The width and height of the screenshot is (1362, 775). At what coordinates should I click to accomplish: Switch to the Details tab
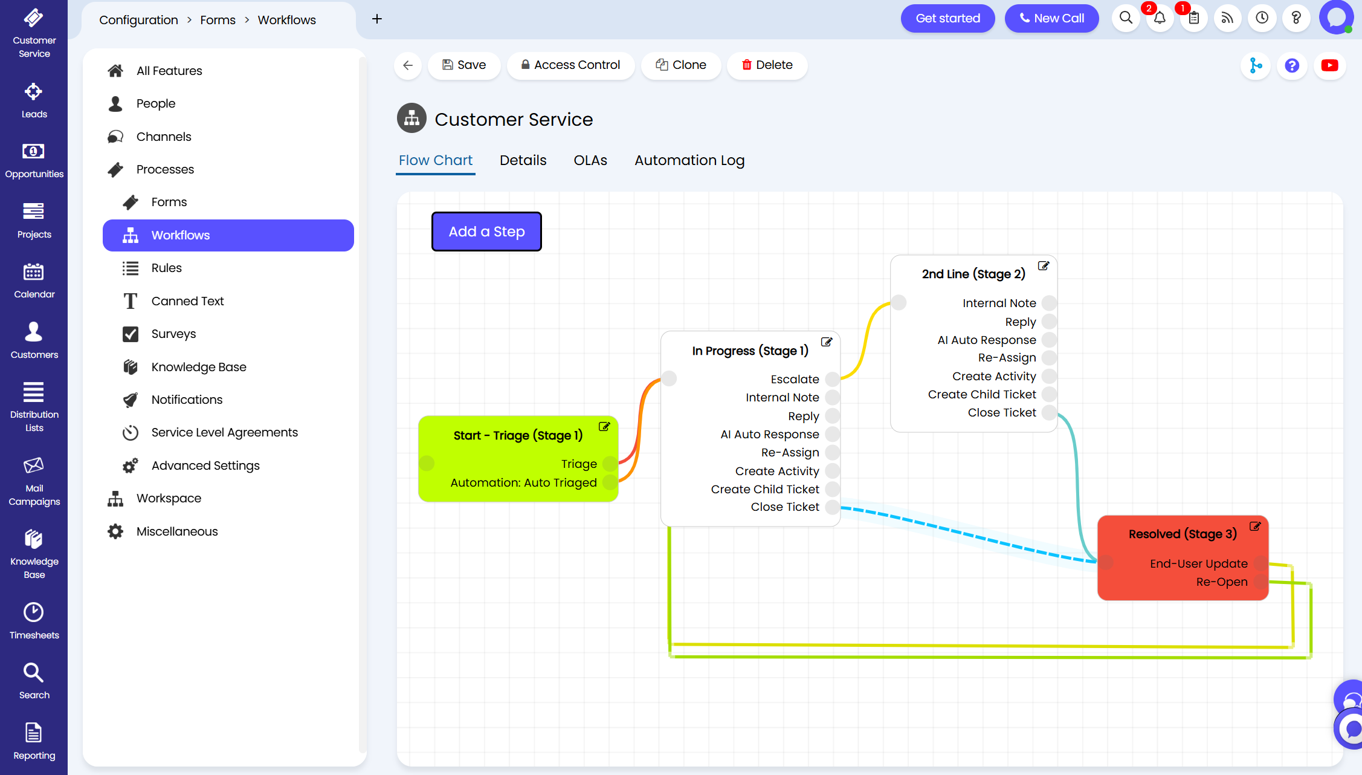point(523,160)
